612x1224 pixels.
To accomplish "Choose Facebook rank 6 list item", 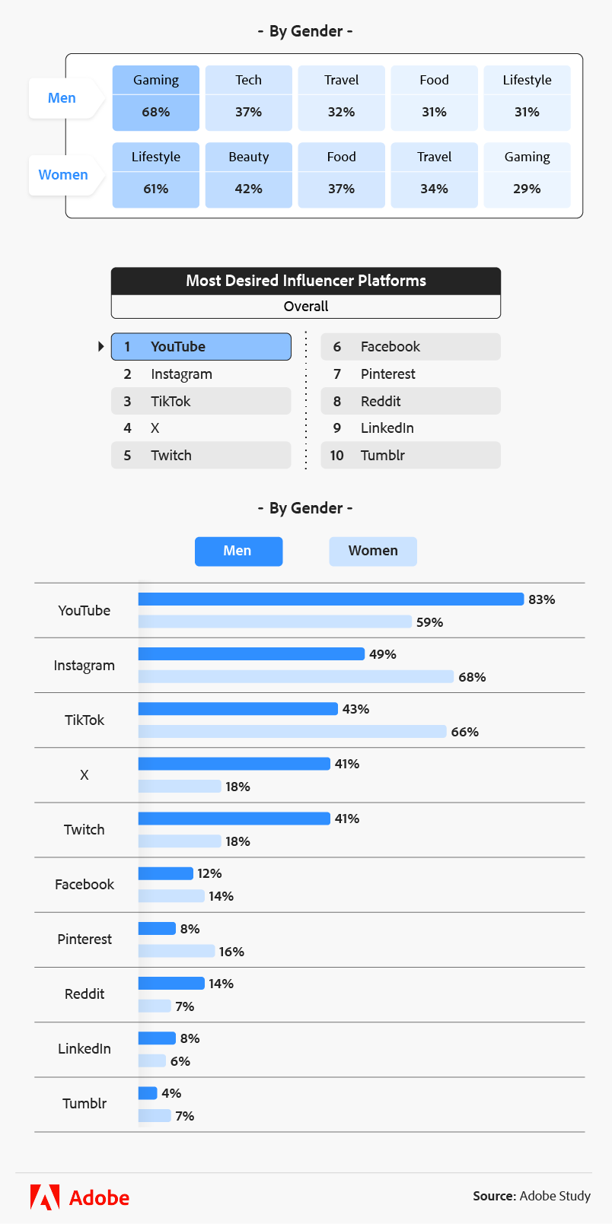I will (410, 347).
